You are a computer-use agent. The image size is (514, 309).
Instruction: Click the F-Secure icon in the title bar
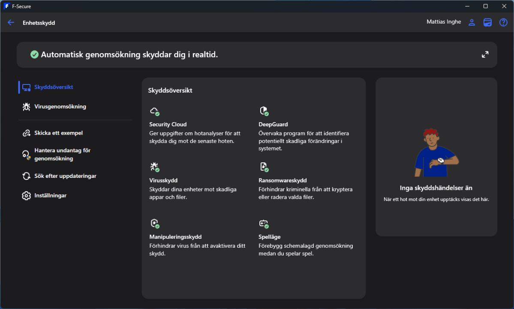click(x=6, y=6)
